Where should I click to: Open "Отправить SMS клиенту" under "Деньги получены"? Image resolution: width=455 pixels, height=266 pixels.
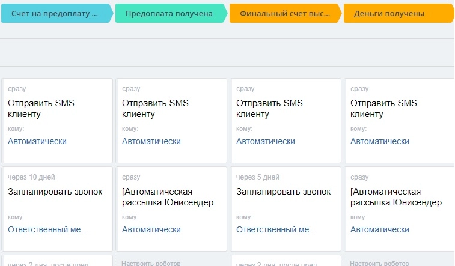point(383,109)
